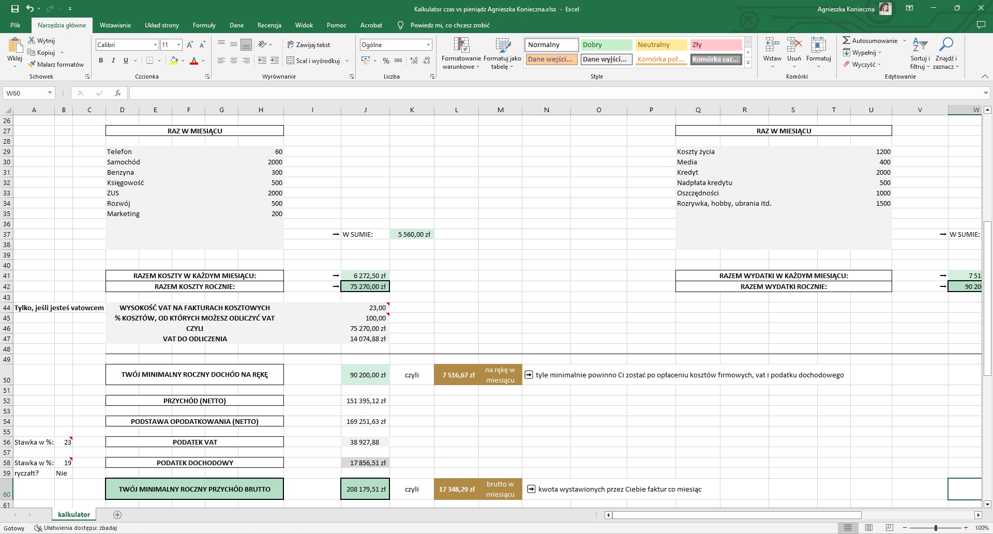The image size is (993, 534).
Task: Open the Calibri font name dropdown
Action: 155,45
